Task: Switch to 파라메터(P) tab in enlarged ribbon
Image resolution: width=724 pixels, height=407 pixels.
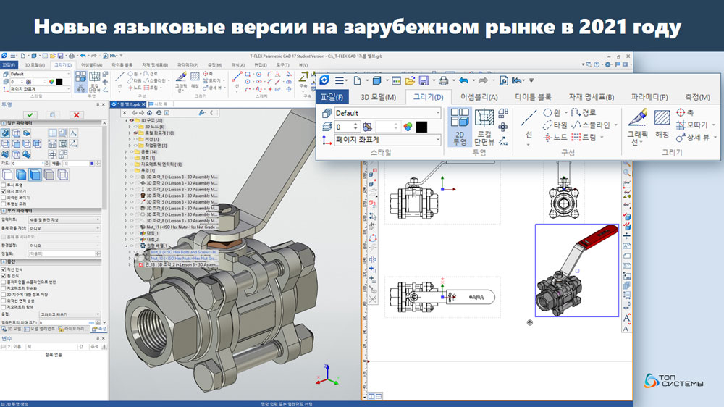Action: (649, 97)
